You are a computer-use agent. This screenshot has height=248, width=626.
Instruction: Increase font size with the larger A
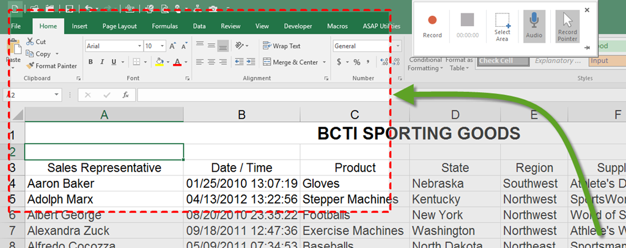click(x=172, y=46)
